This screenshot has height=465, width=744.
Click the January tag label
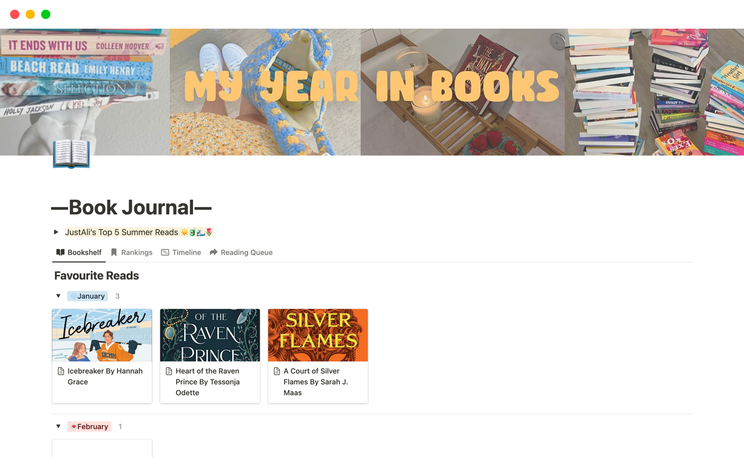tap(88, 296)
